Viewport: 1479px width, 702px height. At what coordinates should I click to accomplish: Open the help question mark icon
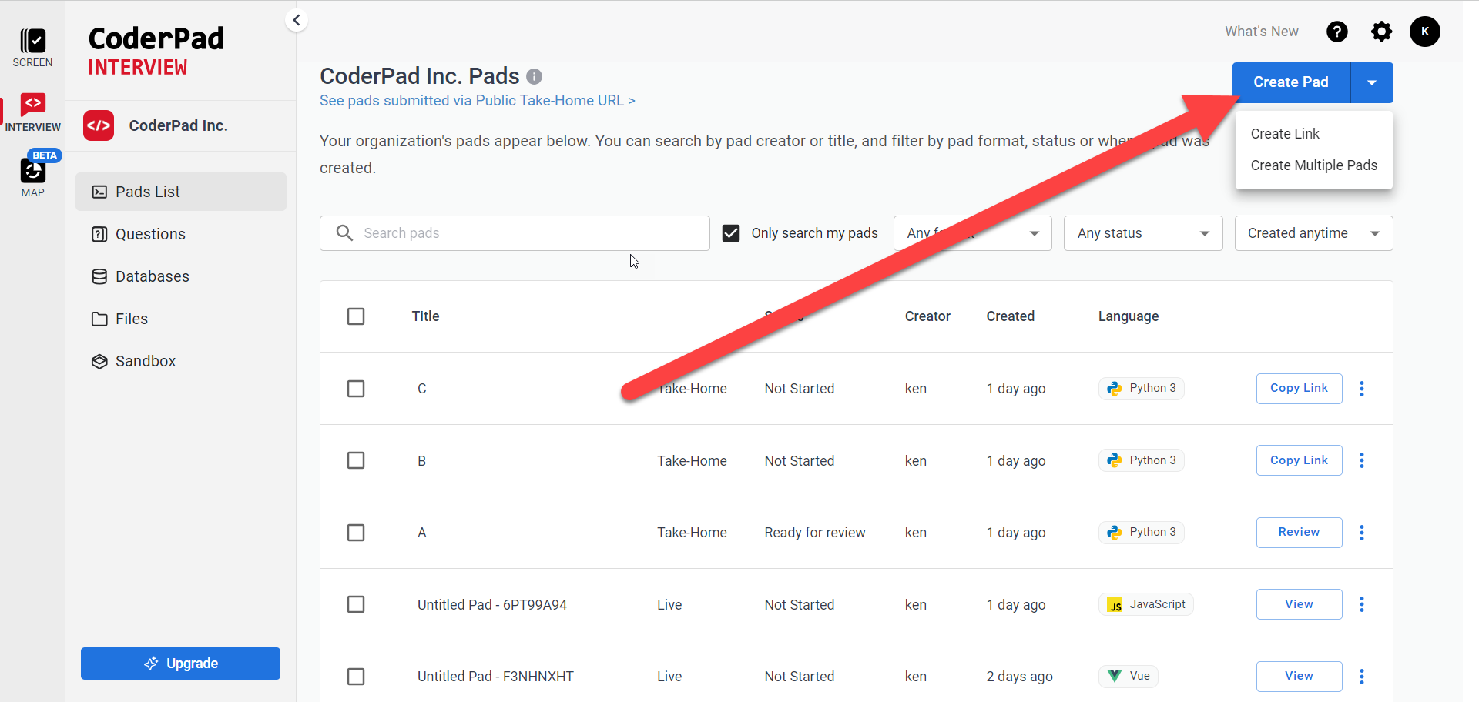click(1337, 32)
